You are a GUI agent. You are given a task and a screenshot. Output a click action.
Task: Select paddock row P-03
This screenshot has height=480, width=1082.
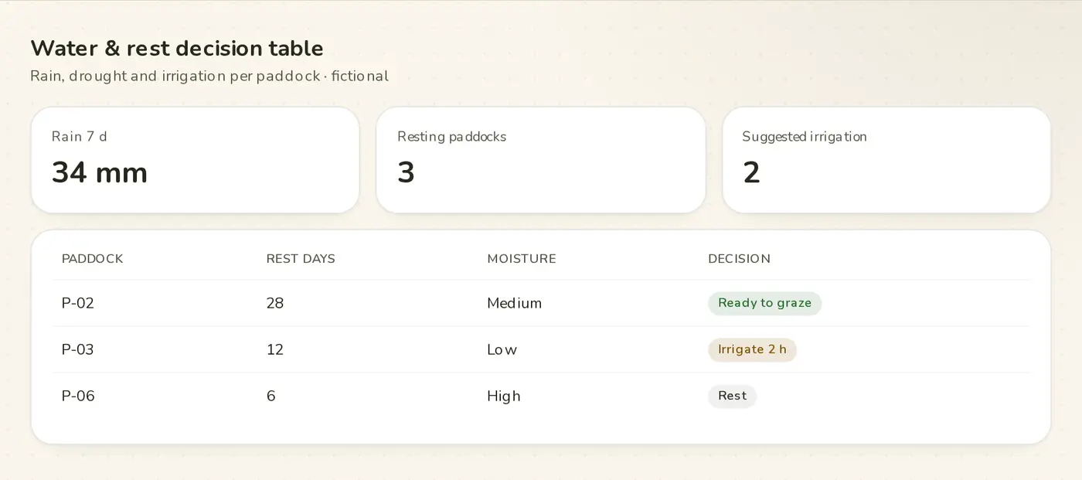[x=541, y=349]
